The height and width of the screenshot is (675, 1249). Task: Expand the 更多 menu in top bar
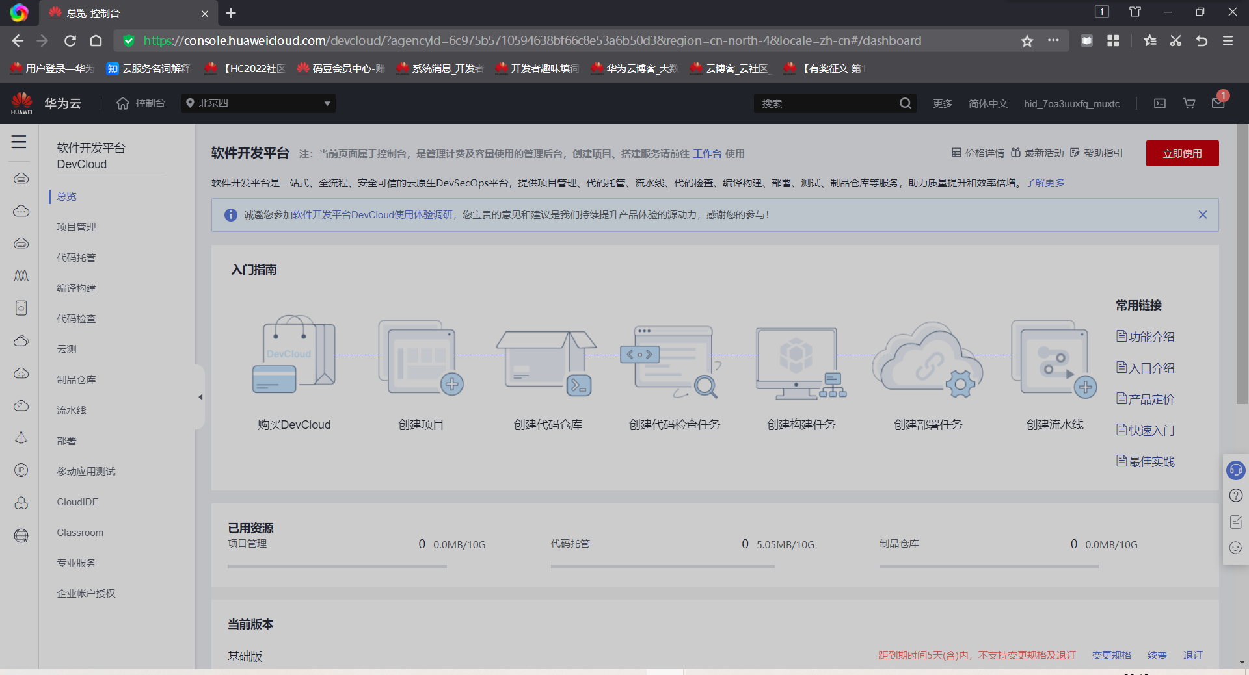(943, 103)
